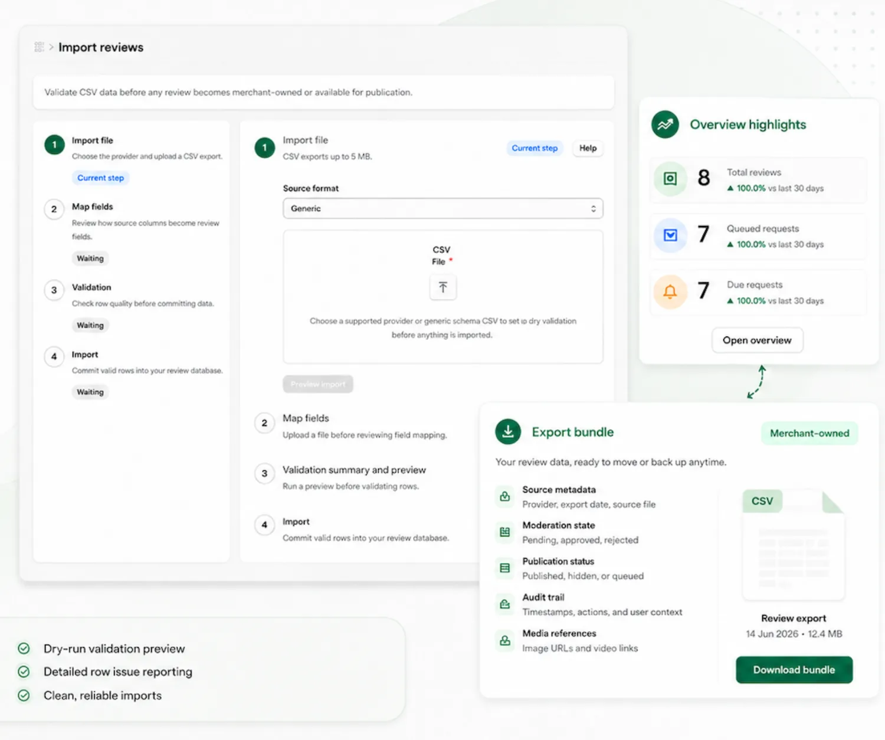Click step 2 circle beside Upload a file text
885x740 pixels.
pos(264,423)
